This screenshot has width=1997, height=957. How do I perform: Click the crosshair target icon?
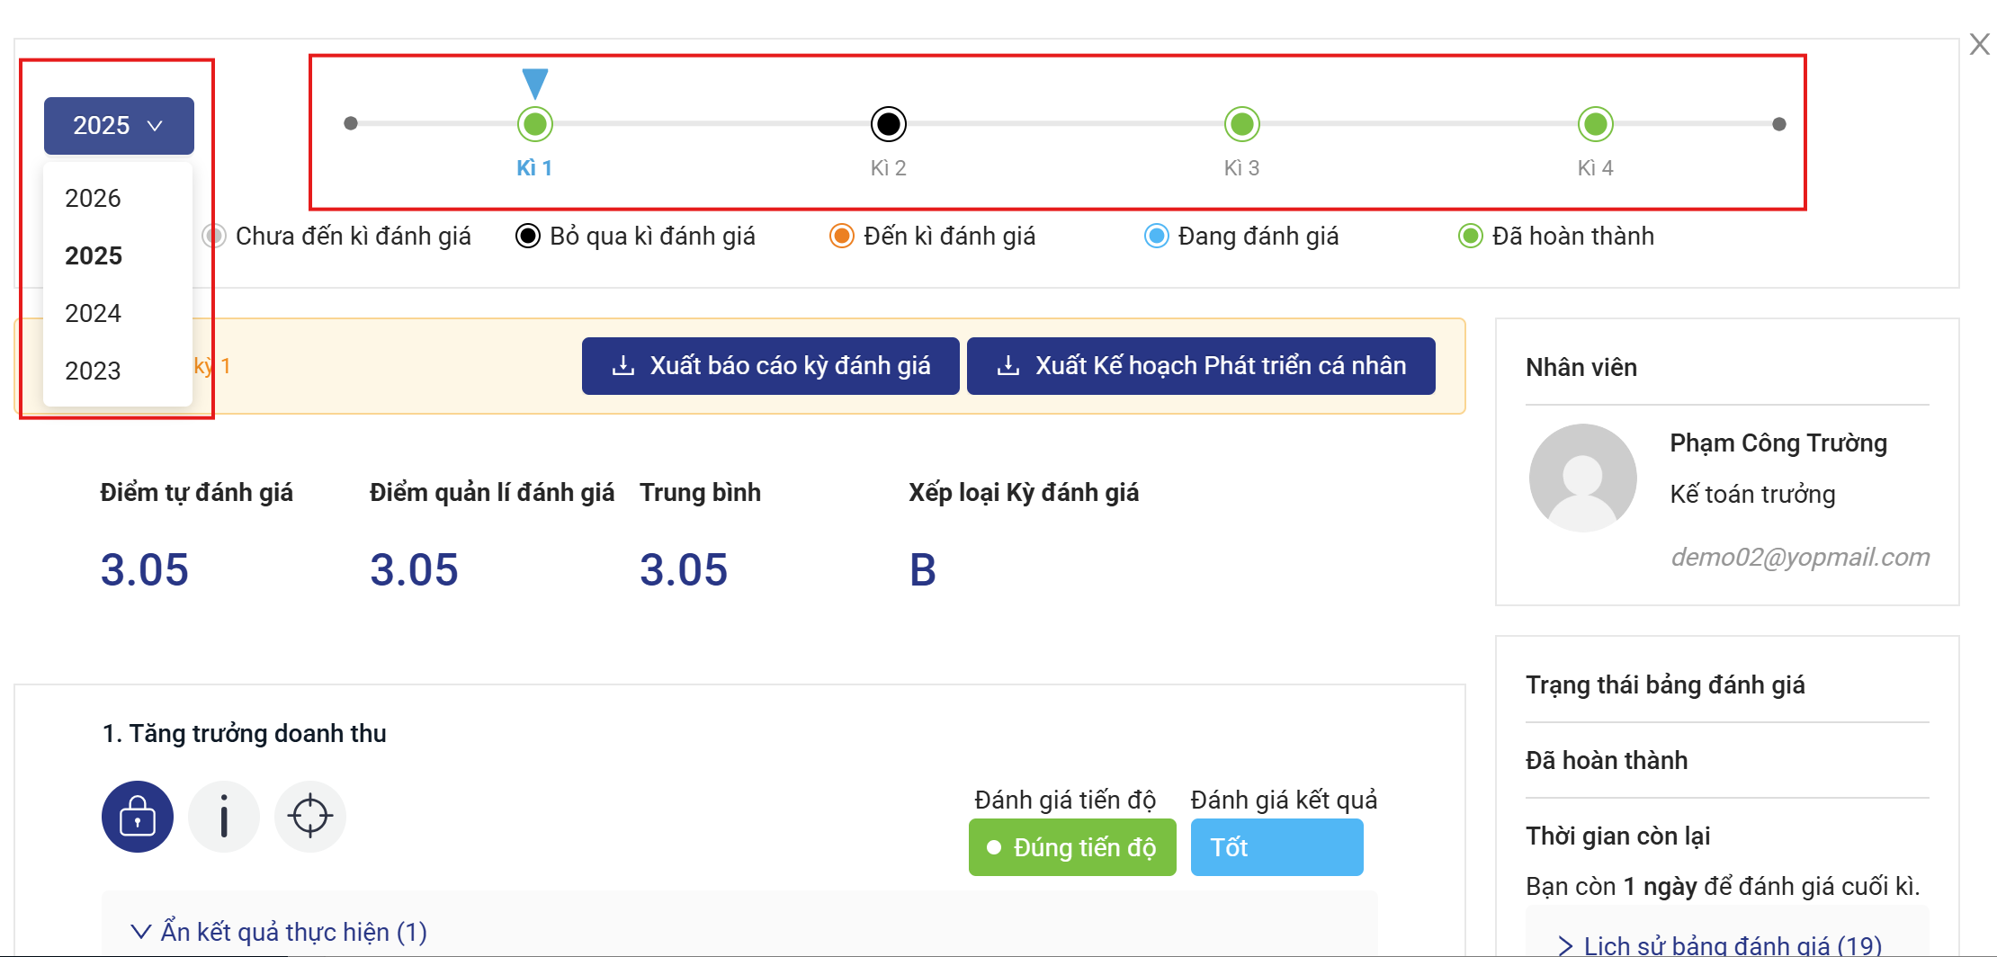310,817
